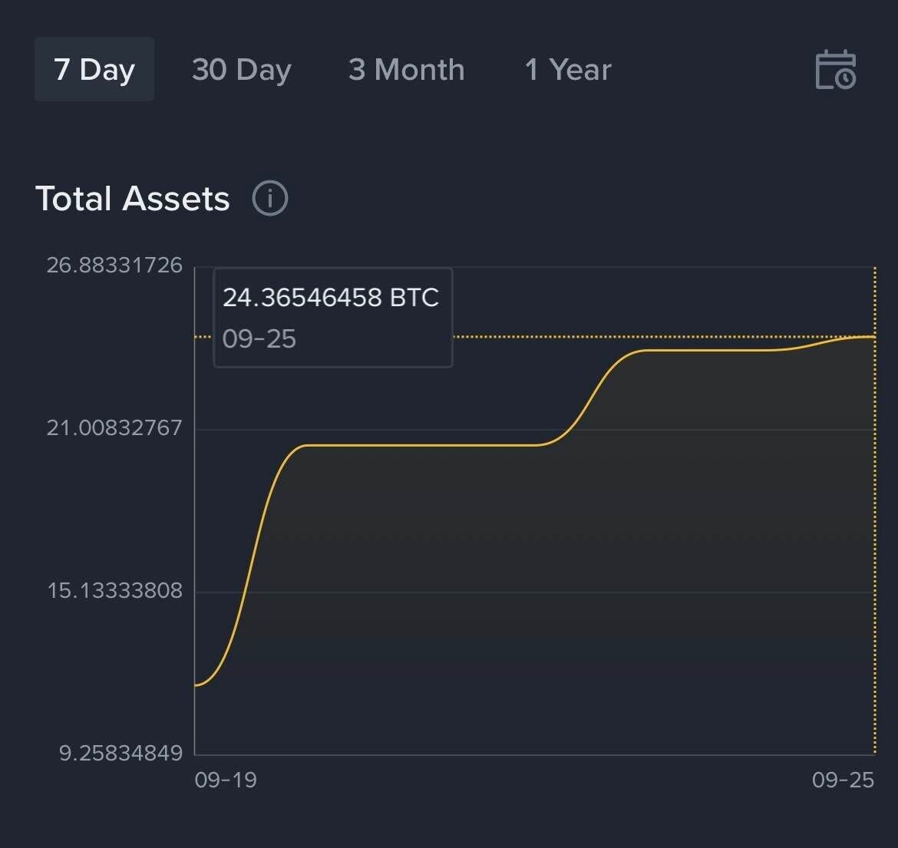Click the vertical dotted crosshair line
Viewport: 898px width, 848px height.
click(875, 537)
